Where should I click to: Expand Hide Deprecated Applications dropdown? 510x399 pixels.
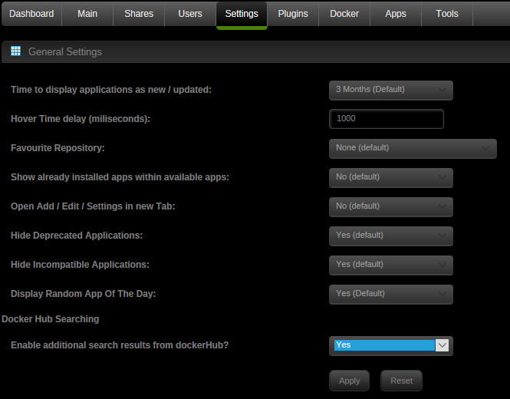(x=391, y=236)
